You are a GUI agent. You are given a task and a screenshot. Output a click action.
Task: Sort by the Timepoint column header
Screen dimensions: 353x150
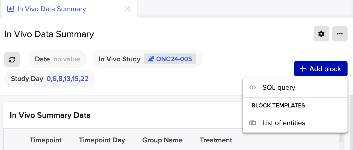pyautogui.click(x=46, y=140)
